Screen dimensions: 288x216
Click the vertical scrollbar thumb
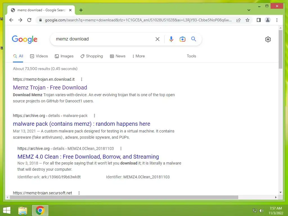(280, 49)
